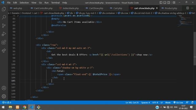Toggle secondary side bar layout icon
Screen dimensions: 196x110
[x=169, y=2]
